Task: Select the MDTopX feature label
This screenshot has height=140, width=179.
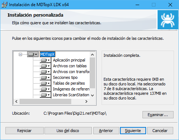Action: click(x=47, y=54)
